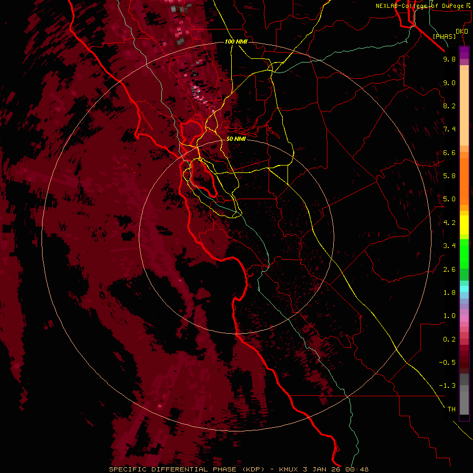Click the '4.2' value on the color scale
Screen dimensions: 473x473
(449, 223)
